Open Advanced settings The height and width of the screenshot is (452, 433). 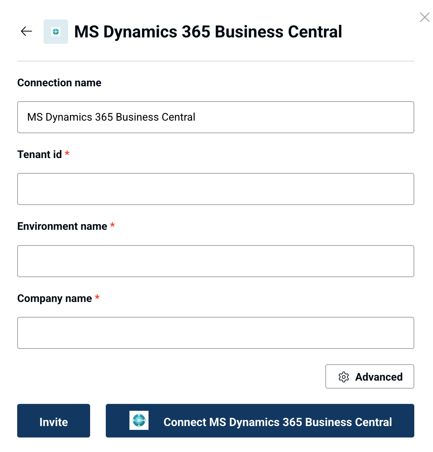tap(370, 376)
